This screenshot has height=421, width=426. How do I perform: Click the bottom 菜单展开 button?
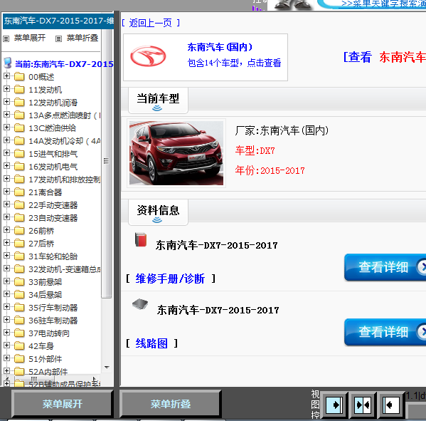tap(62, 404)
